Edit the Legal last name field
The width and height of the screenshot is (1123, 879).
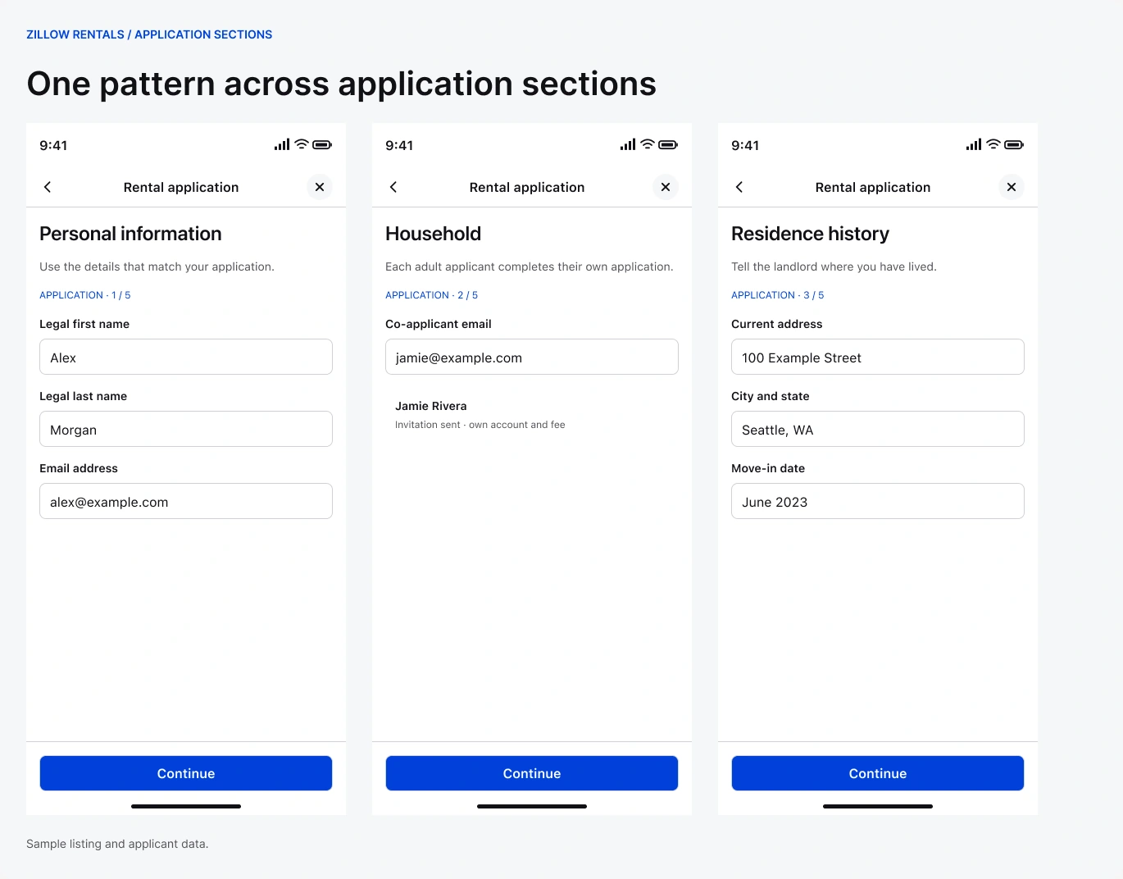click(x=186, y=429)
